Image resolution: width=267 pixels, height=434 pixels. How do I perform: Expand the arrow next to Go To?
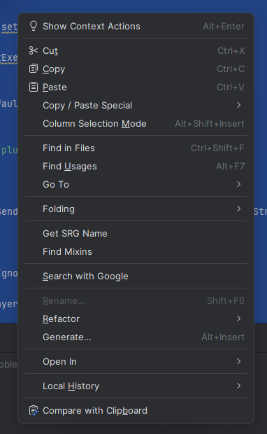pos(239,184)
